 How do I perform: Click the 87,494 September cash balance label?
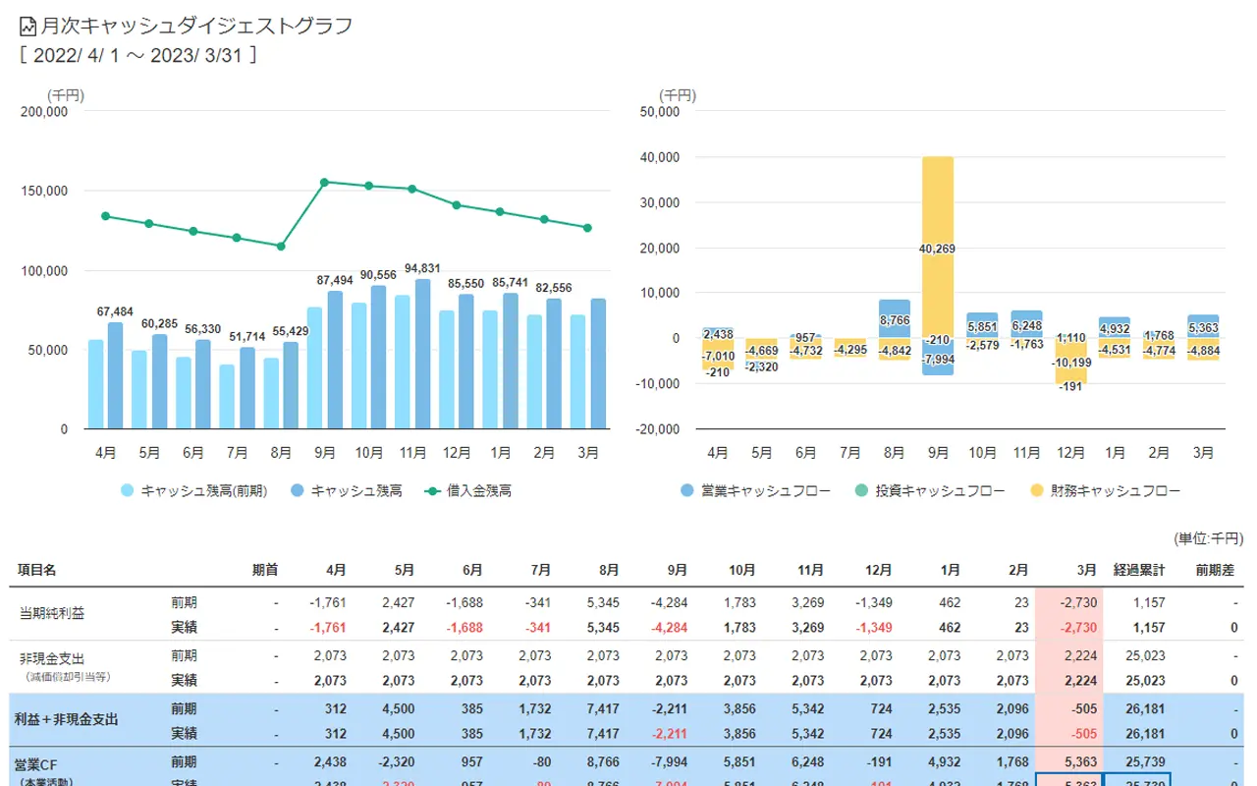point(335,280)
